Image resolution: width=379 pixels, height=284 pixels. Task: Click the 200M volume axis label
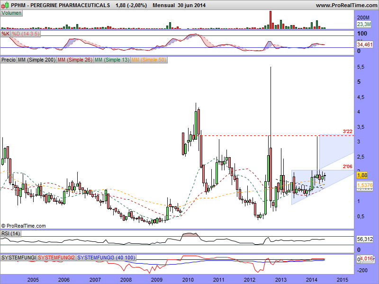click(363, 18)
